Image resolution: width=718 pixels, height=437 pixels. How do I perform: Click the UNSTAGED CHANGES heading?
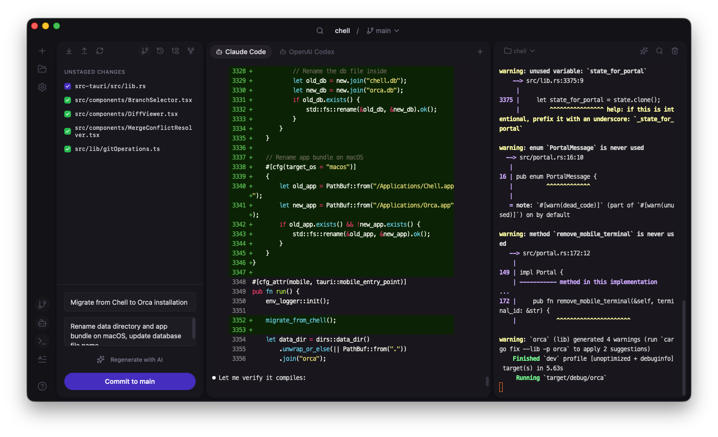(x=94, y=72)
